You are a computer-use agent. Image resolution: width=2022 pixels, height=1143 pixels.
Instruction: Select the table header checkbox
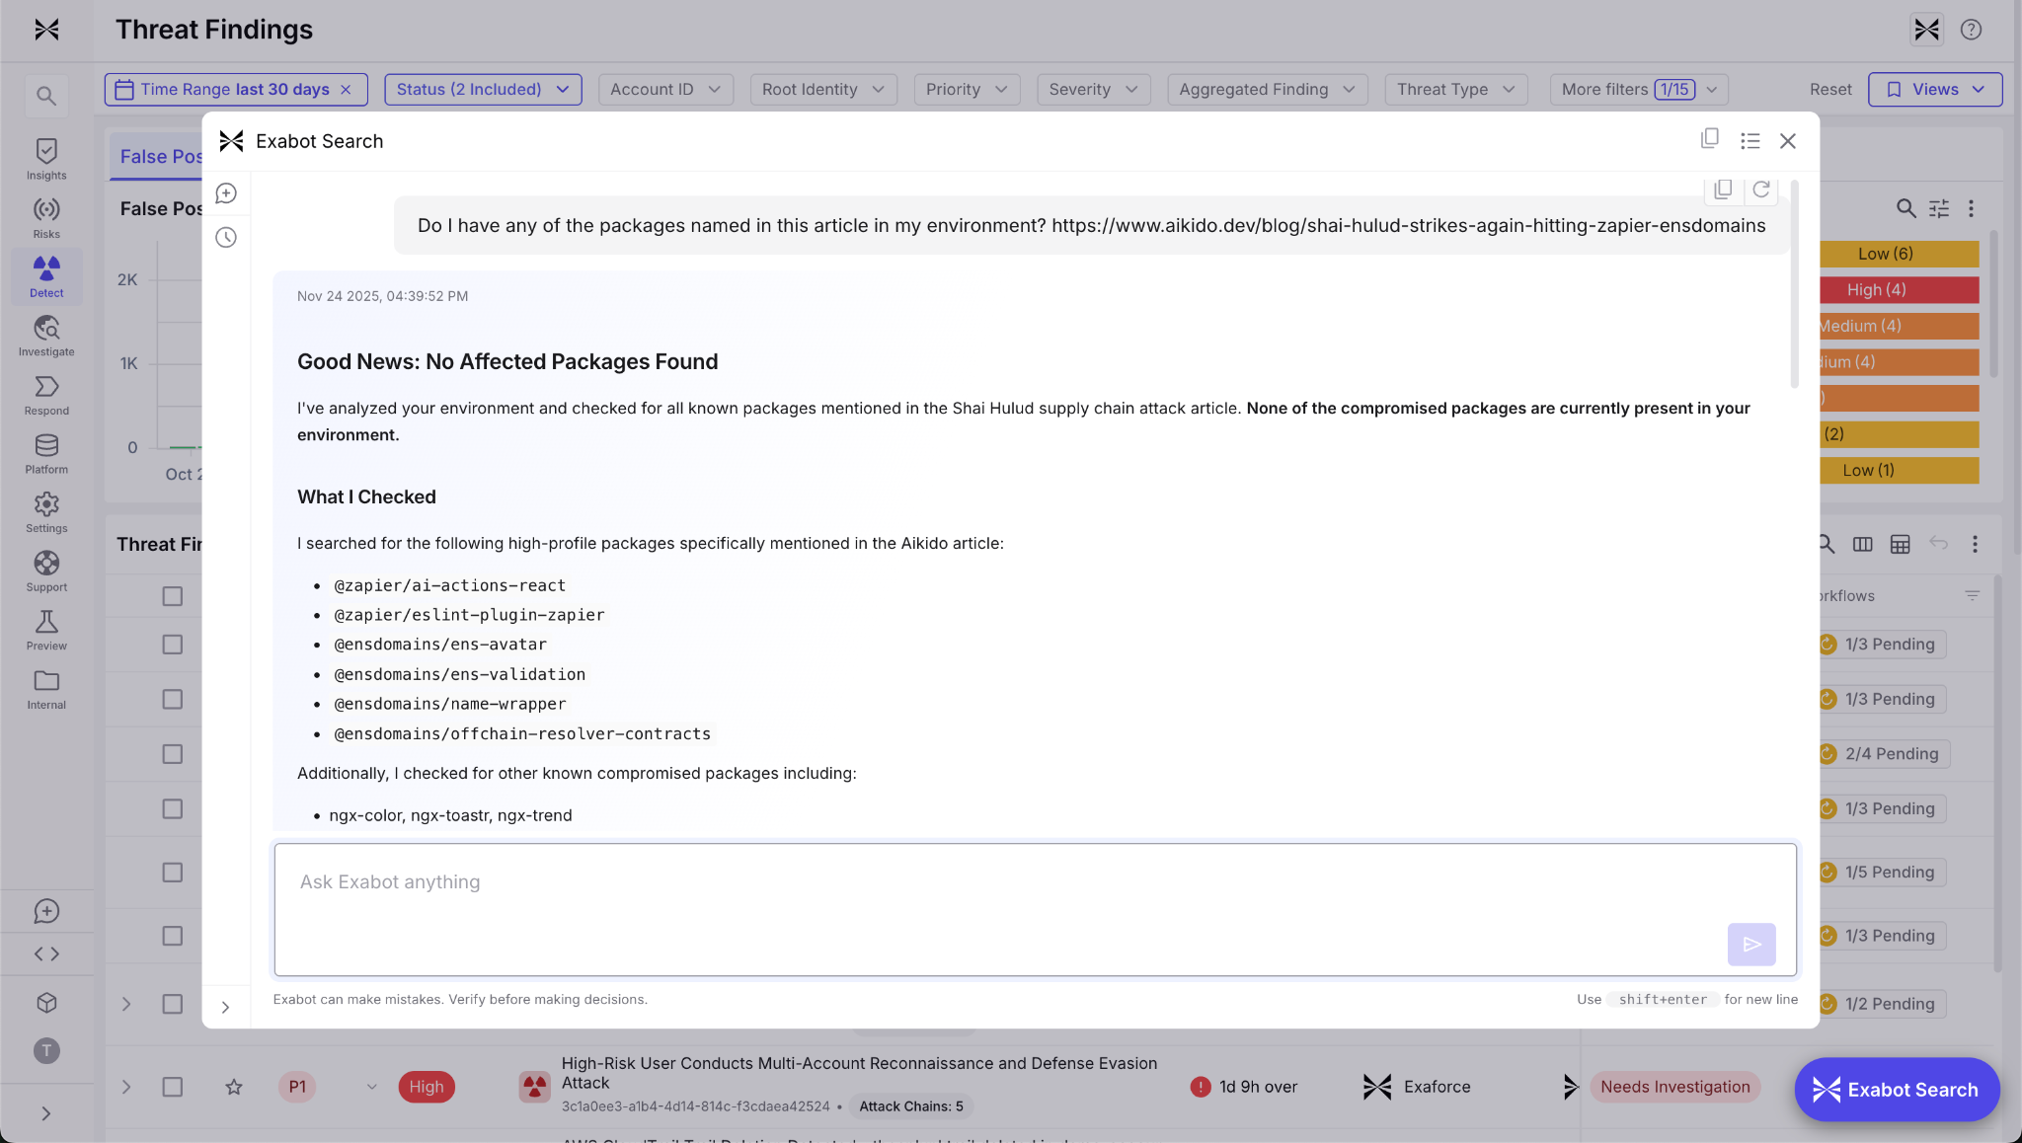[x=173, y=596]
